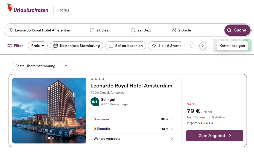The width and height of the screenshot is (254, 152).
Task: Click the second image carousel dot
Action: click(53, 138)
